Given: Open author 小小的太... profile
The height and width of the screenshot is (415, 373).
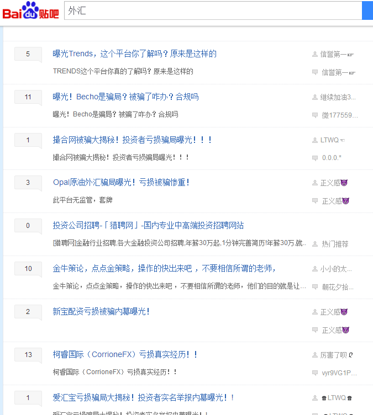Looking at the screenshot, I should [x=336, y=269].
